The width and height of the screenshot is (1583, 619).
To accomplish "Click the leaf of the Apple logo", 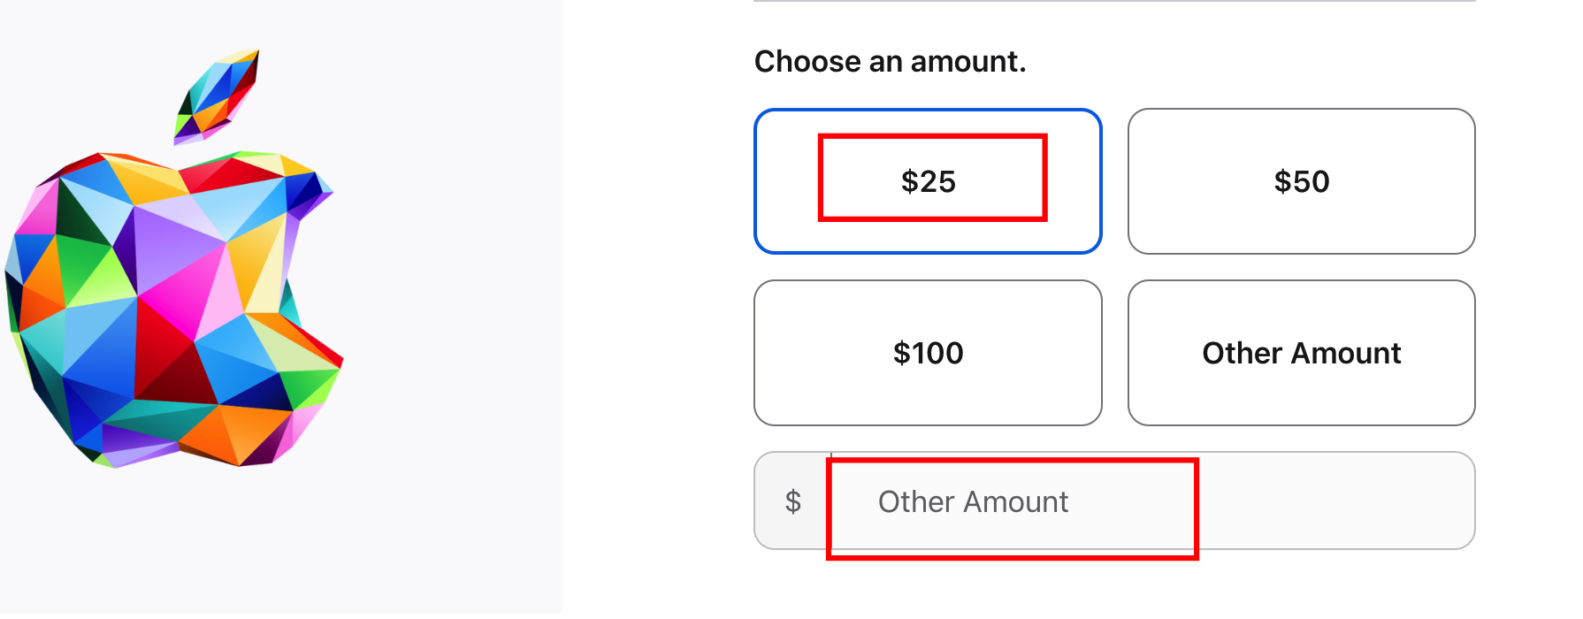I will [218, 96].
